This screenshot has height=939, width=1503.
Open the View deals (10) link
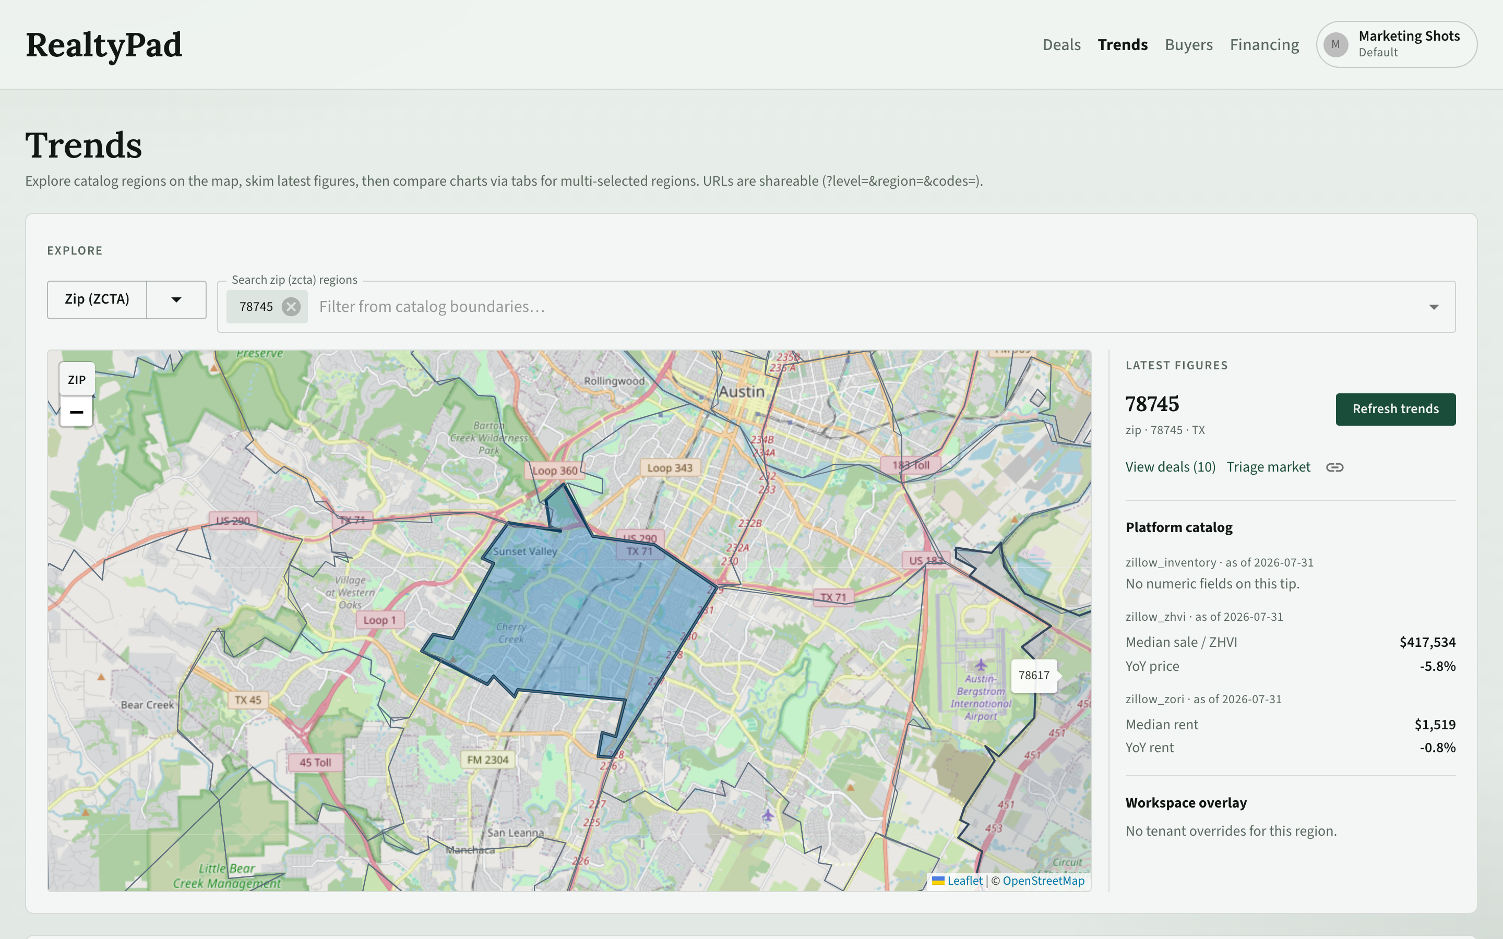[x=1170, y=467]
